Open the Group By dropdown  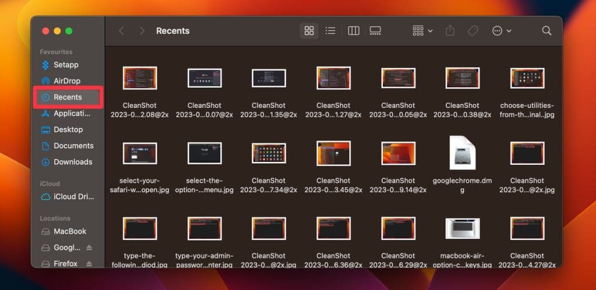click(423, 31)
